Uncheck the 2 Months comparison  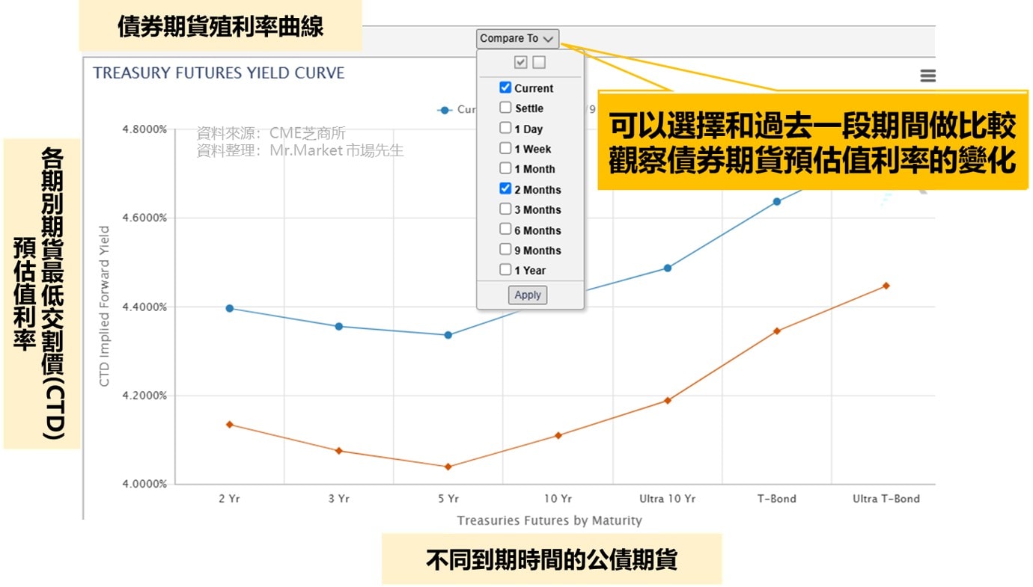click(505, 189)
